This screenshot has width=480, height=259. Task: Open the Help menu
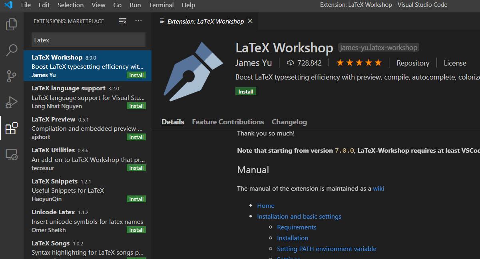[188, 5]
